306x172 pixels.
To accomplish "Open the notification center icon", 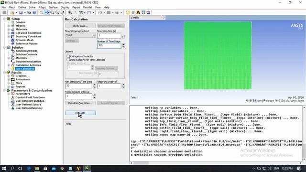I will 298,169.
